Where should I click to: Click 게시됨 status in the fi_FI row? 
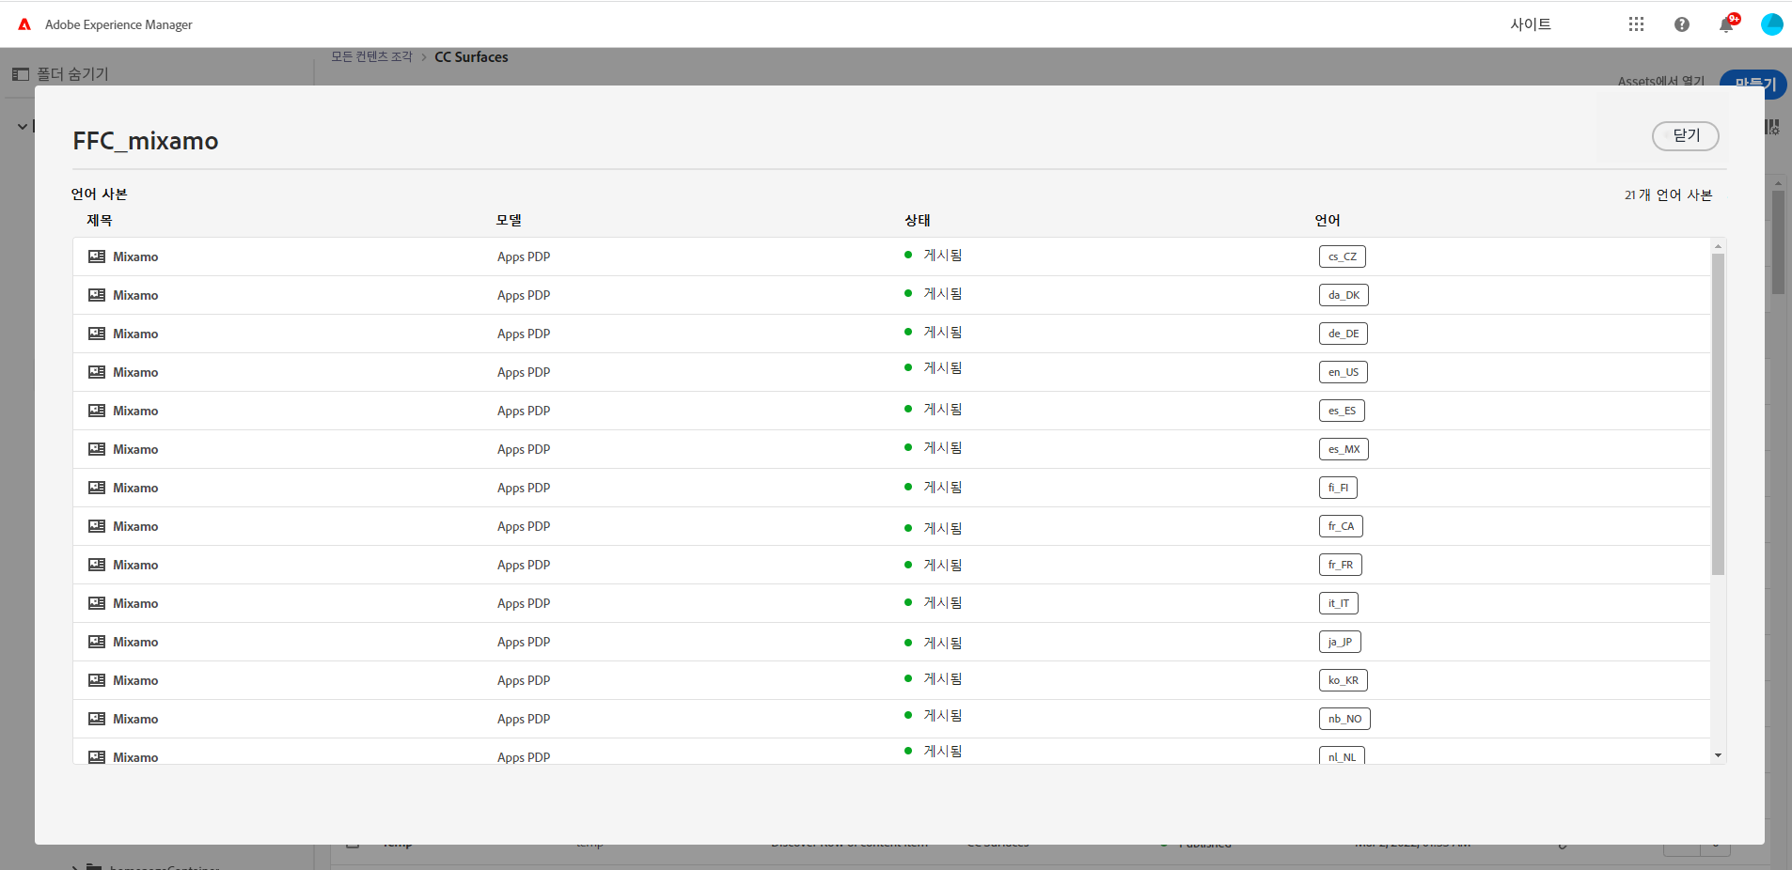pos(942,487)
